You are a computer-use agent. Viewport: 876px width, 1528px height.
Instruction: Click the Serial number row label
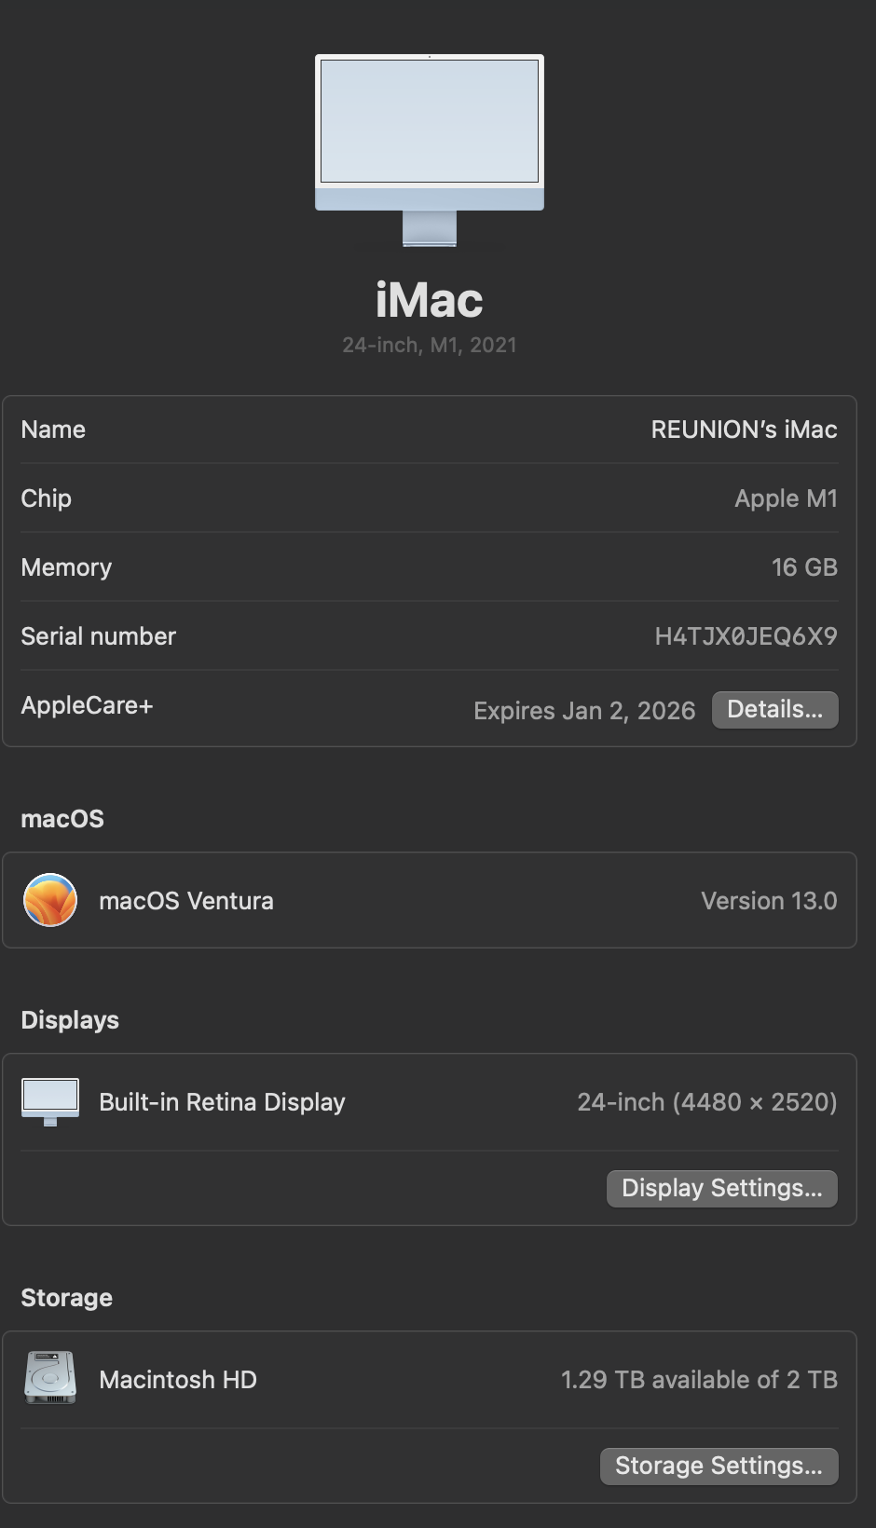click(98, 636)
